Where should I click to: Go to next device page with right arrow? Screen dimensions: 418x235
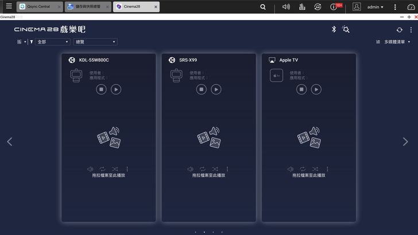coord(405,142)
